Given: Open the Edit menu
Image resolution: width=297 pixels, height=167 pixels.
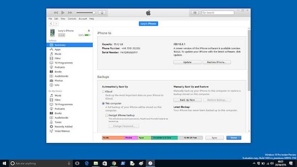Looking at the screenshot, I should pyautogui.click(x=56, y=19).
